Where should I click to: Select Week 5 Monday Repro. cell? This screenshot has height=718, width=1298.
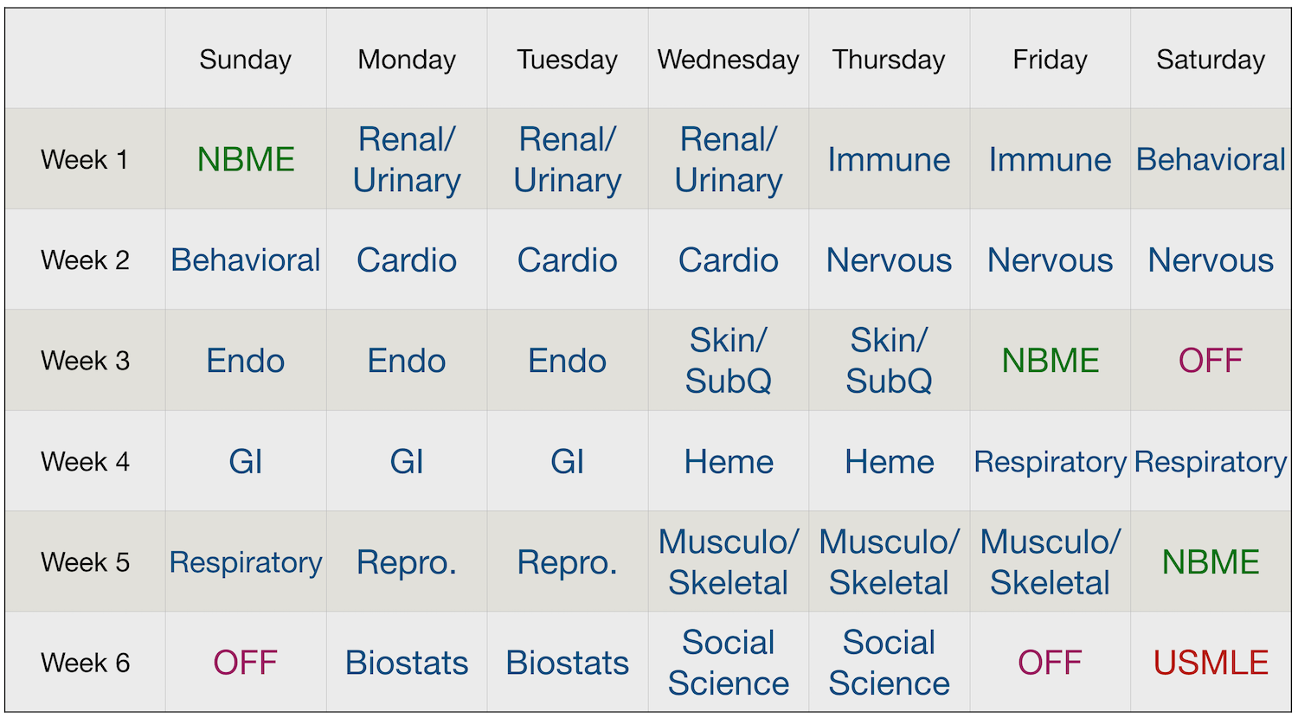point(407,562)
